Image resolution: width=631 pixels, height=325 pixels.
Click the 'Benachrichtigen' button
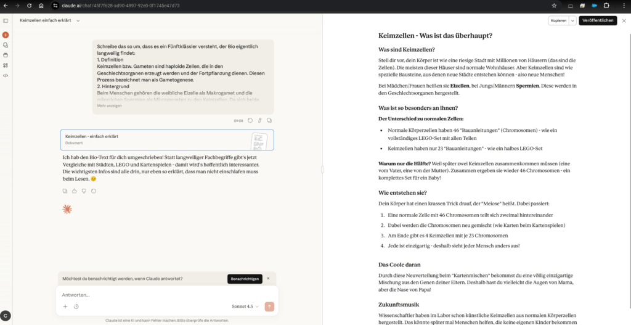[245, 279]
